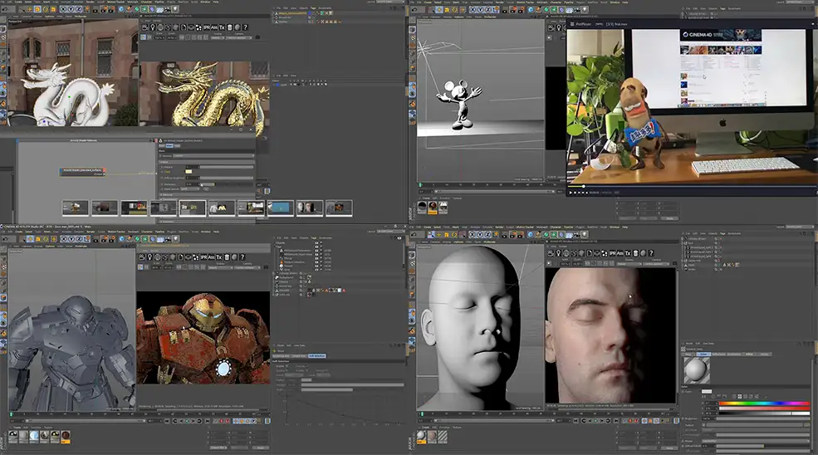The height and width of the screenshot is (455, 818).
Task: Click the hue rainbow slider in head window
Action: pyautogui.click(x=764, y=404)
